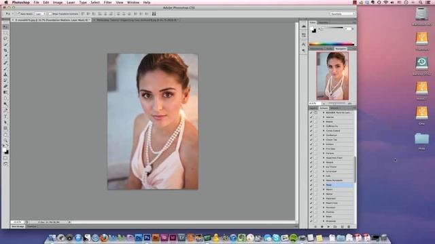Image resolution: width=435 pixels, height=244 pixels.
Task: Select the Zoom tool in the toolbox
Action: (5, 141)
